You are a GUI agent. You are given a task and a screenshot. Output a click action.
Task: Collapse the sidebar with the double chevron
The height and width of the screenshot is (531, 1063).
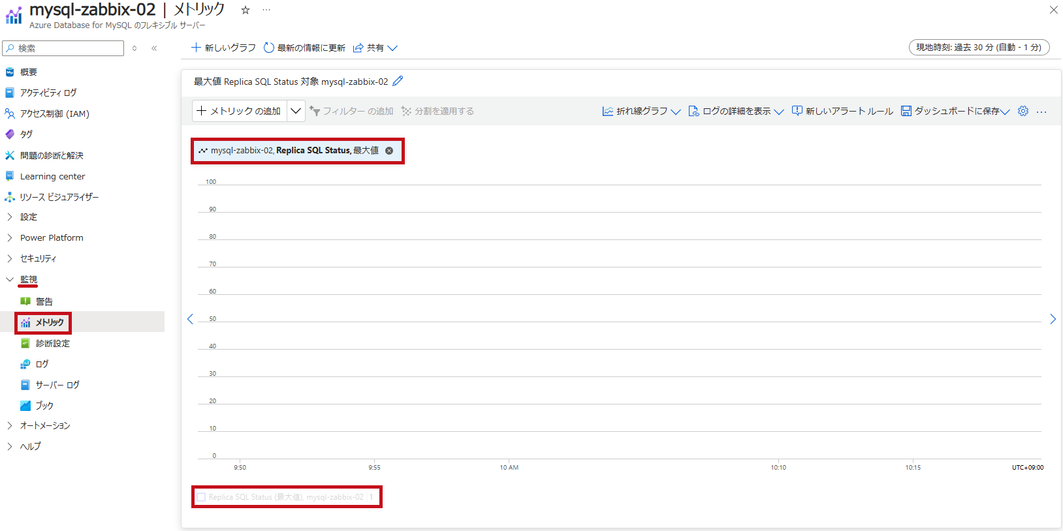click(x=154, y=48)
